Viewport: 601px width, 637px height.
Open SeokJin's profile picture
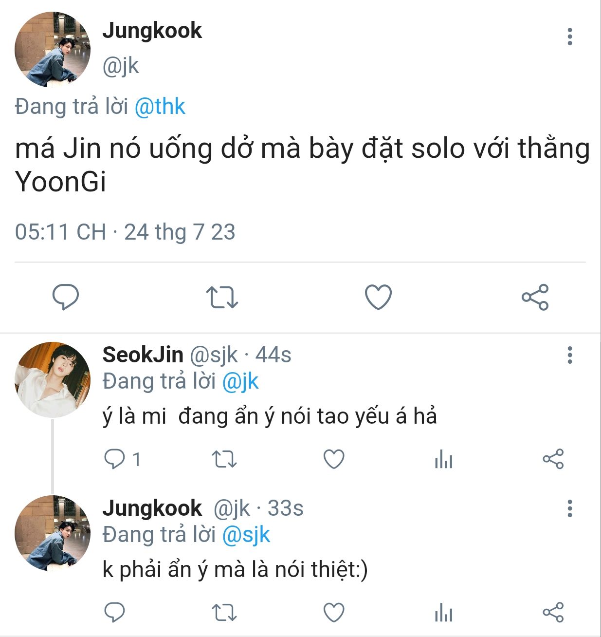(53, 380)
